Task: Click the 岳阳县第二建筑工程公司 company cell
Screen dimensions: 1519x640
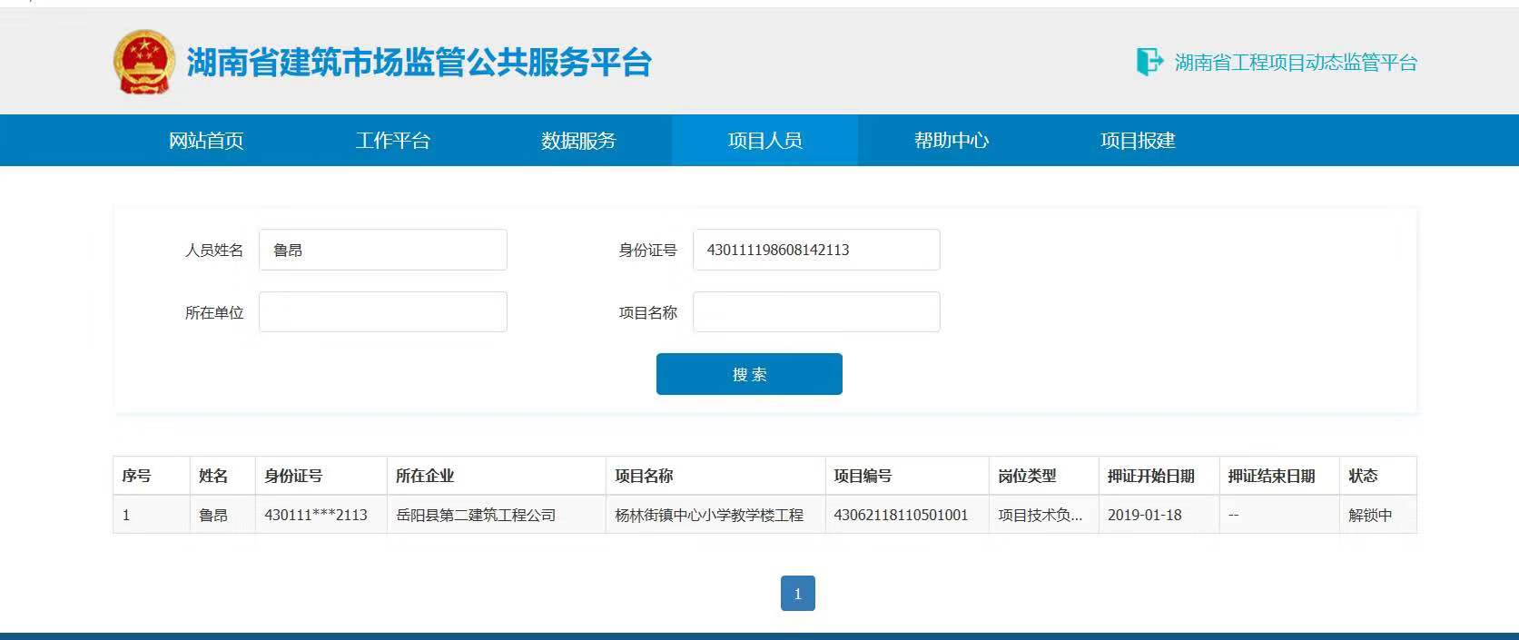Action: coord(476,515)
